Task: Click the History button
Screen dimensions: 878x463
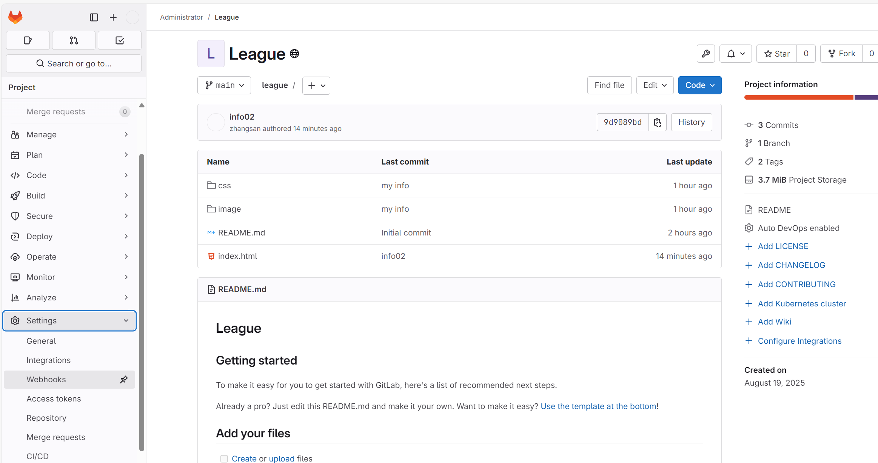Action: 692,122
